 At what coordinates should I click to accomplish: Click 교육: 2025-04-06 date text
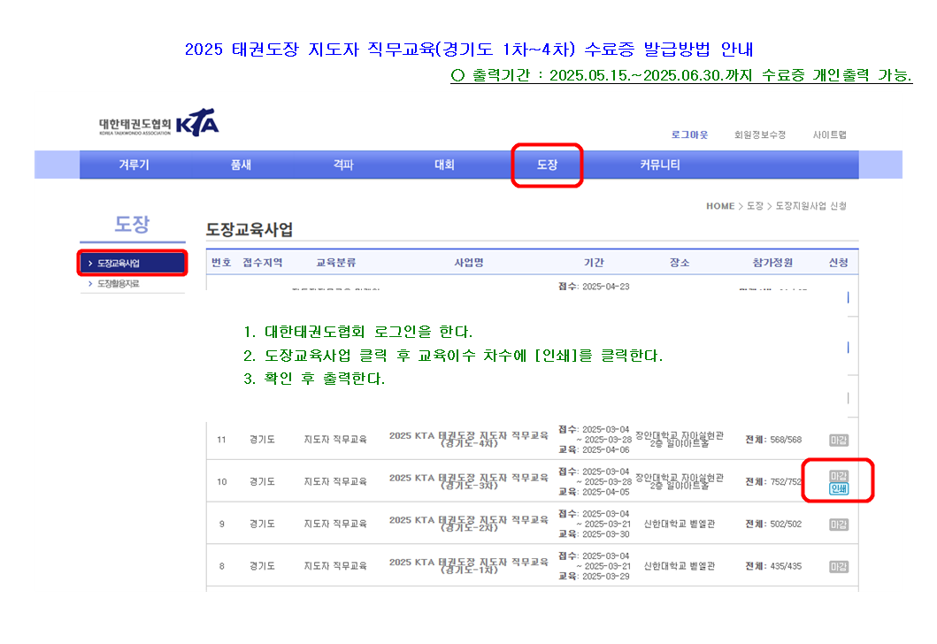[594, 450]
